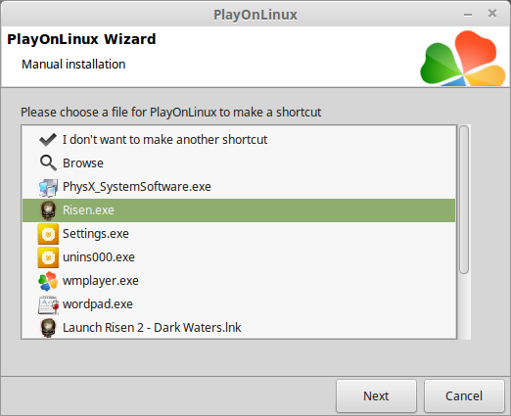Click the yellow icon beside Settings.exe

48,234
